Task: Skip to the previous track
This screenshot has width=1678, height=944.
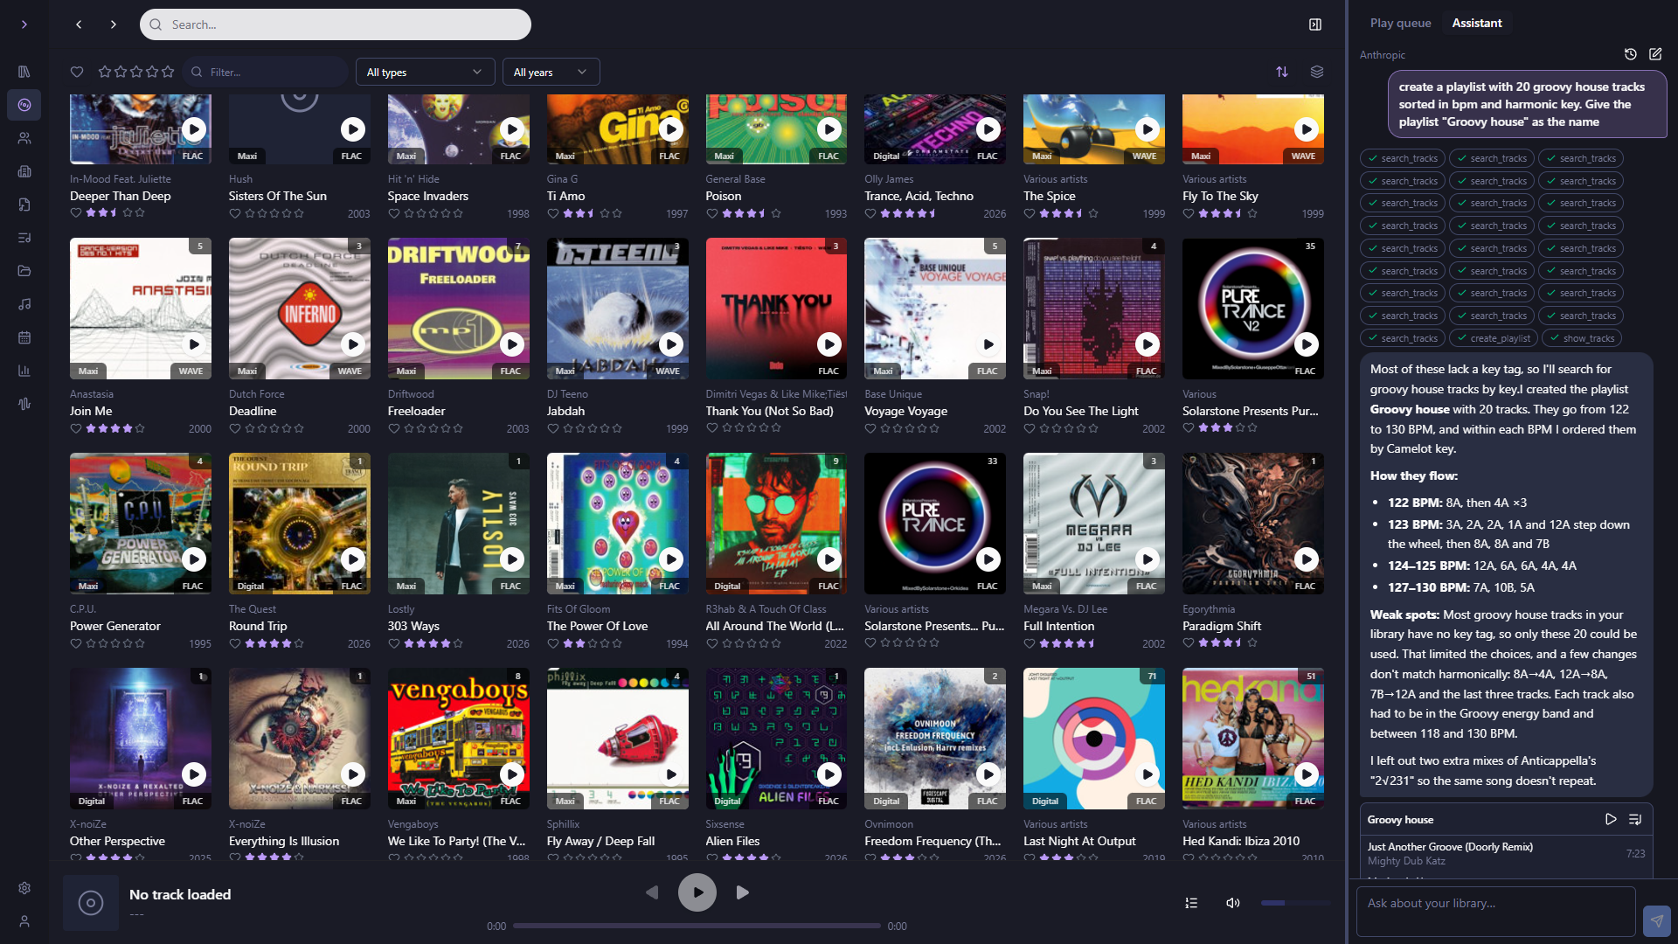Action: 652,892
